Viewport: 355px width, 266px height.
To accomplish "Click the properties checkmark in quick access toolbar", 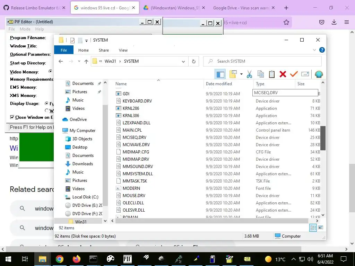I will (72, 40).
